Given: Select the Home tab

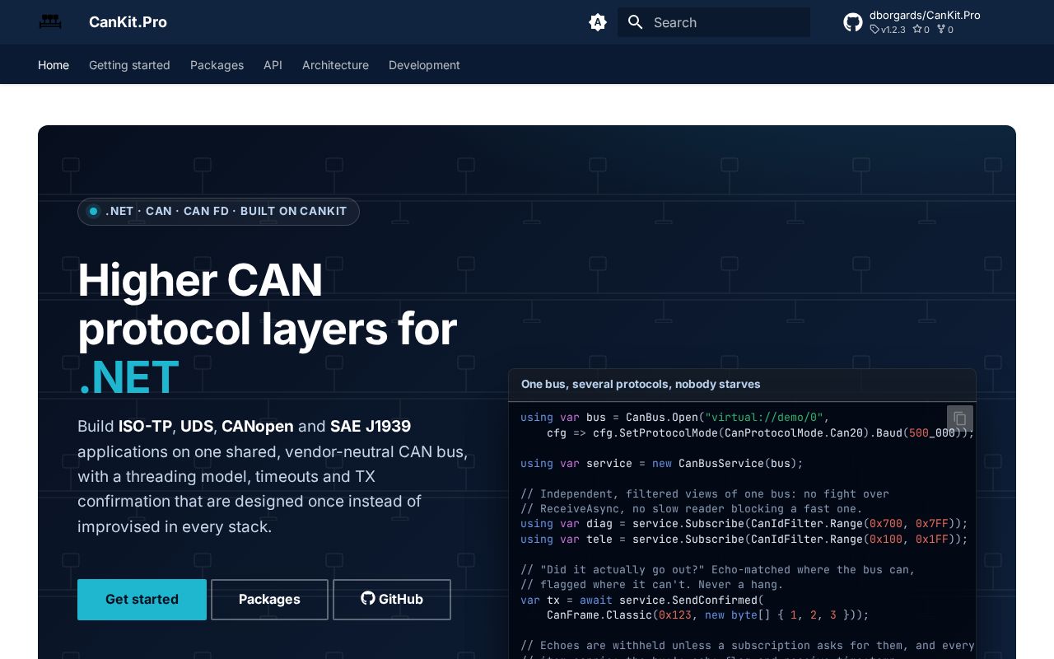Looking at the screenshot, I should [54, 65].
